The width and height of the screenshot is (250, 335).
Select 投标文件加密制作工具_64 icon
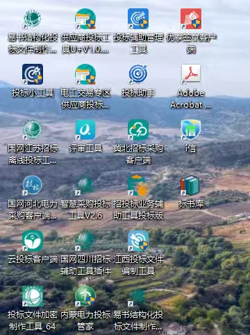pyautogui.click(x=33, y=296)
